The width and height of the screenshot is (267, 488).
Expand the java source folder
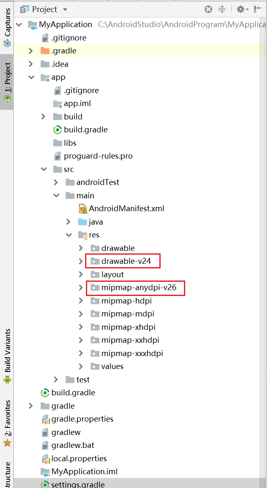point(68,222)
